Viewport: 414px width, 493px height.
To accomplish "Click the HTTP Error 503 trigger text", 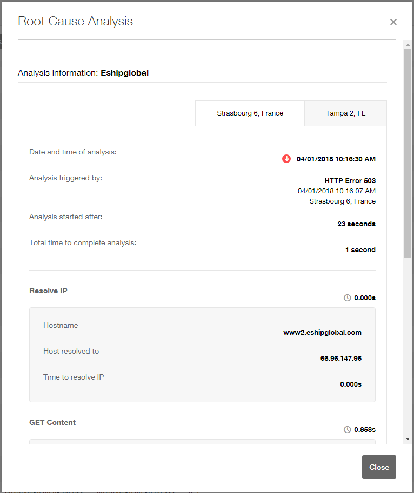I will pyautogui.click(x=350, y=181).
